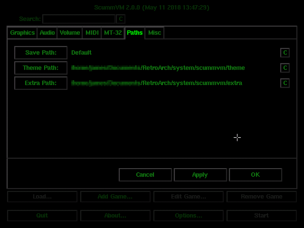304x228 pixels.
Task: Clear the Save Path value
Action: (x=285, y=53)
